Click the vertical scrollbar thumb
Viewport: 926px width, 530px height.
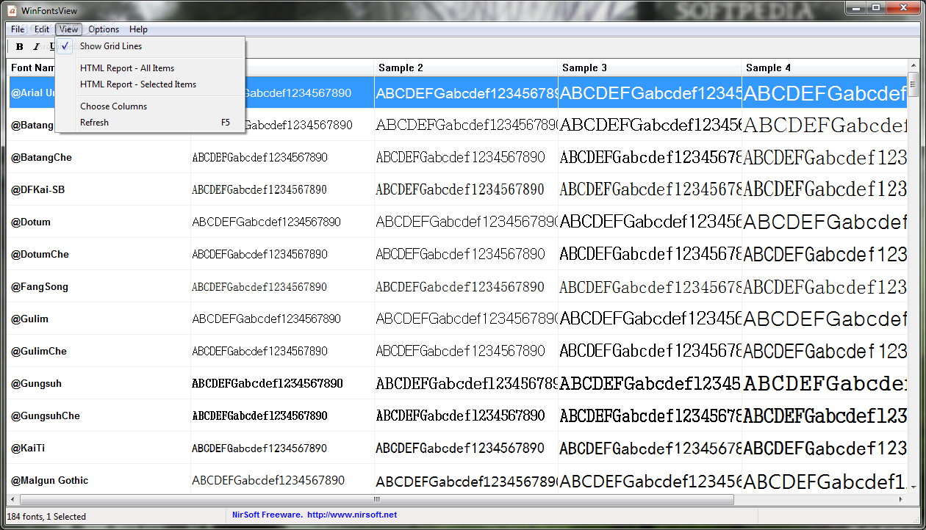coord(914,84)
